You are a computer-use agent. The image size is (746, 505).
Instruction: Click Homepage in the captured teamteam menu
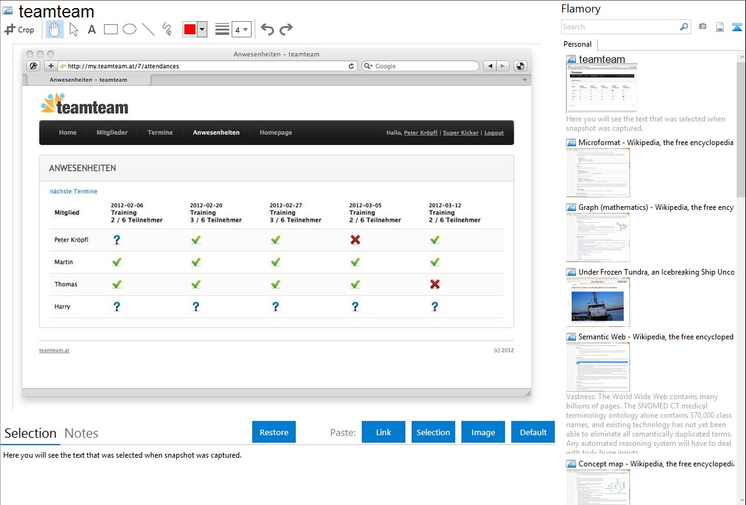(276, 133)
